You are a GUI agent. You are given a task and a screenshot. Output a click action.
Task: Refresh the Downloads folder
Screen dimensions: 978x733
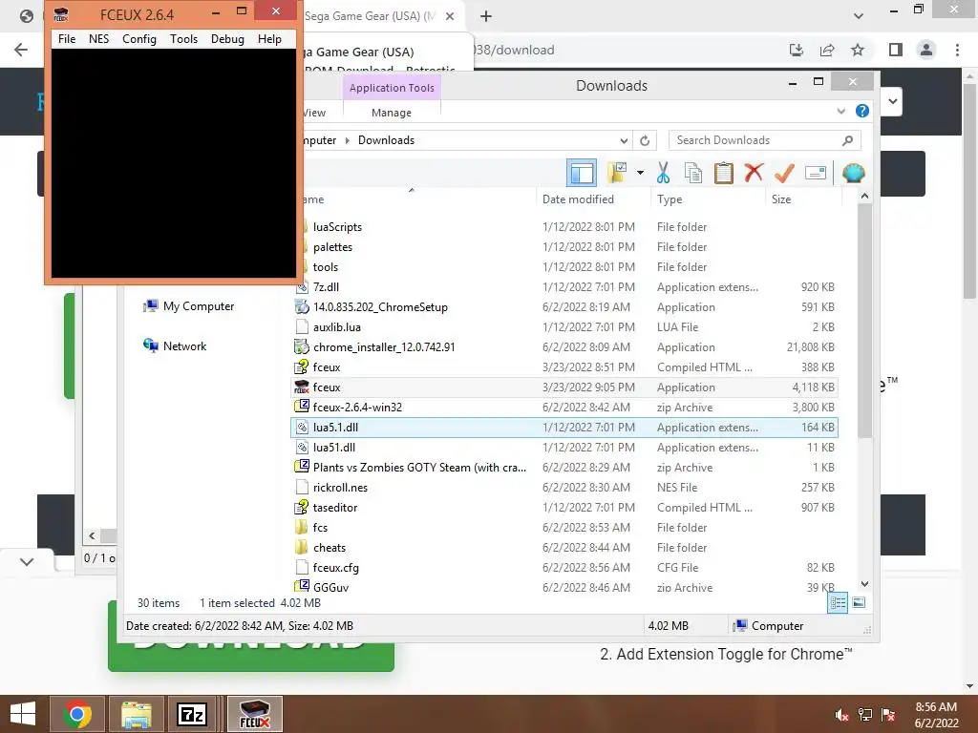(645, 140)
